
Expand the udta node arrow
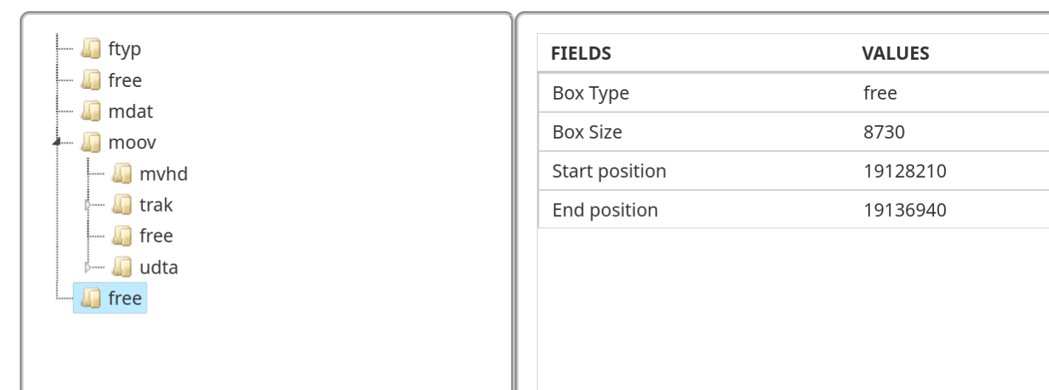89,267
